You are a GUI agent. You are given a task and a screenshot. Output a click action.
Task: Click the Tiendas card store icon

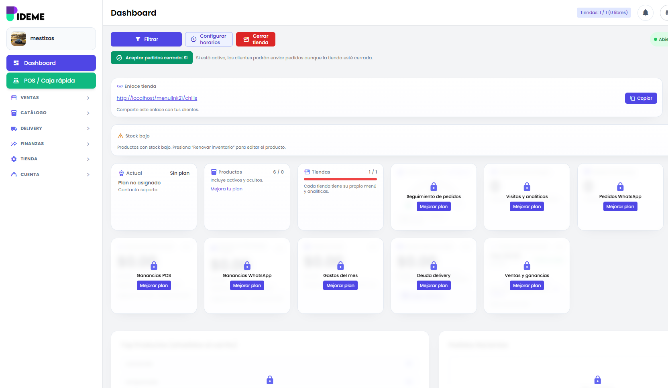307,172
